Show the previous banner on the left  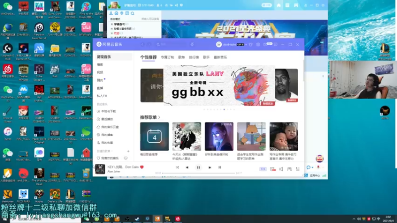tap(152, 85)
